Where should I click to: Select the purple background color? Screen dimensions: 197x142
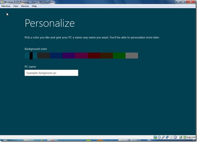pos(69,55)
